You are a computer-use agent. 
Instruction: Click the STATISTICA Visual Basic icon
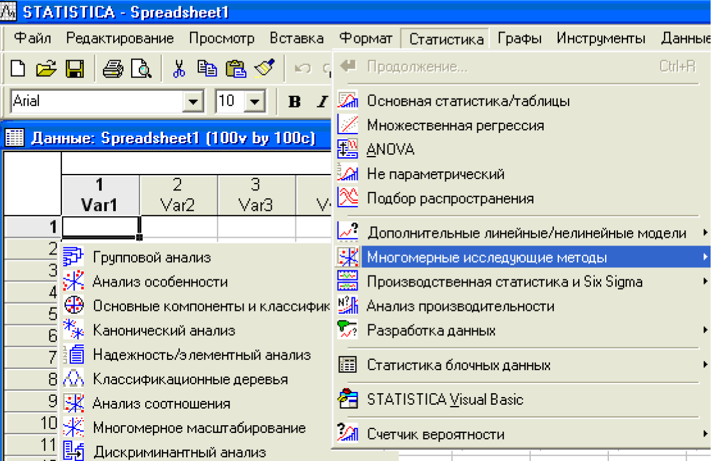click(x=347, y=399)
